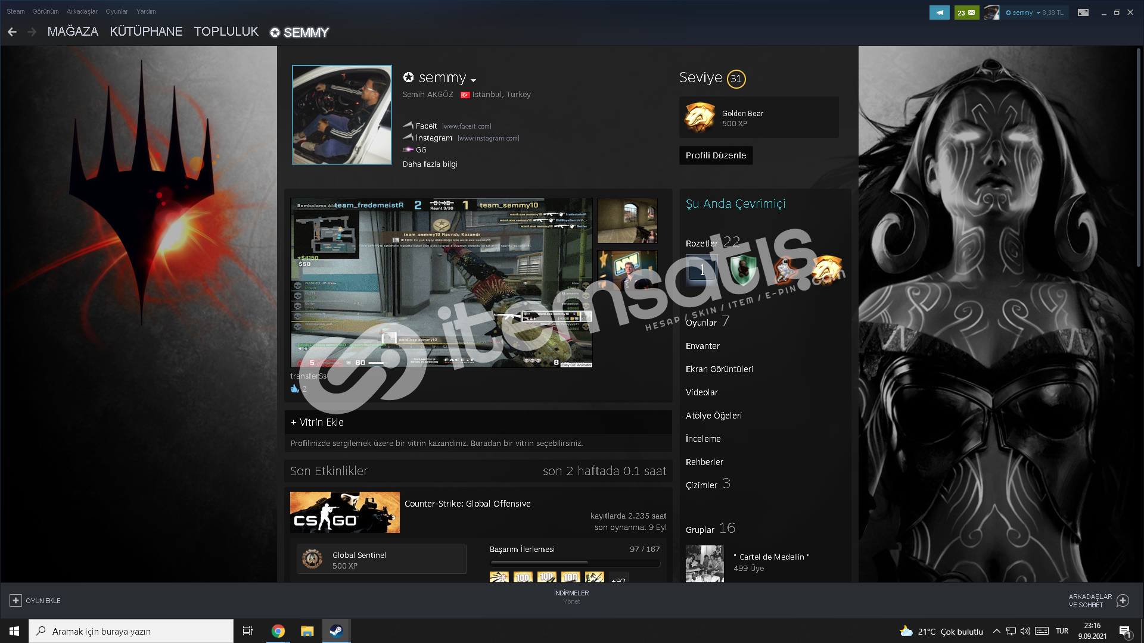The height and width of the screenshot is (643, 1144).
Task: Open the Yardım menu
Action: point(146,11)
